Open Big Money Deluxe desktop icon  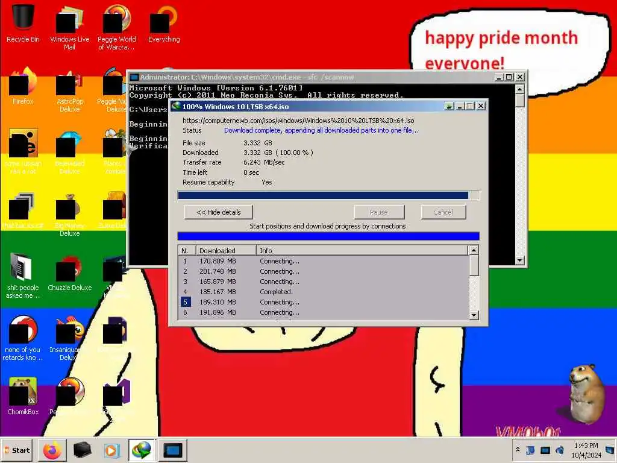point(70,214)
